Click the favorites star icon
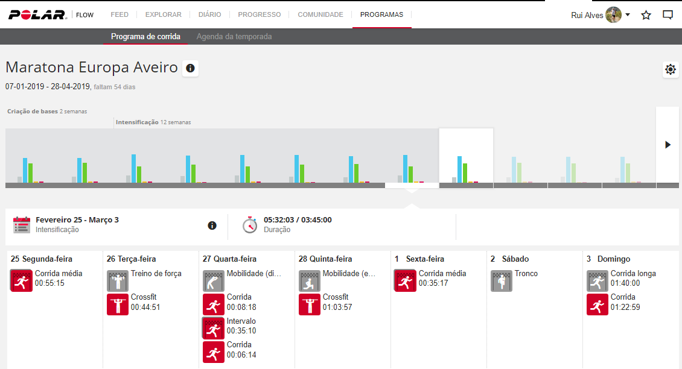The width and height of the screenshot is (682, 369). pos(646,15)
